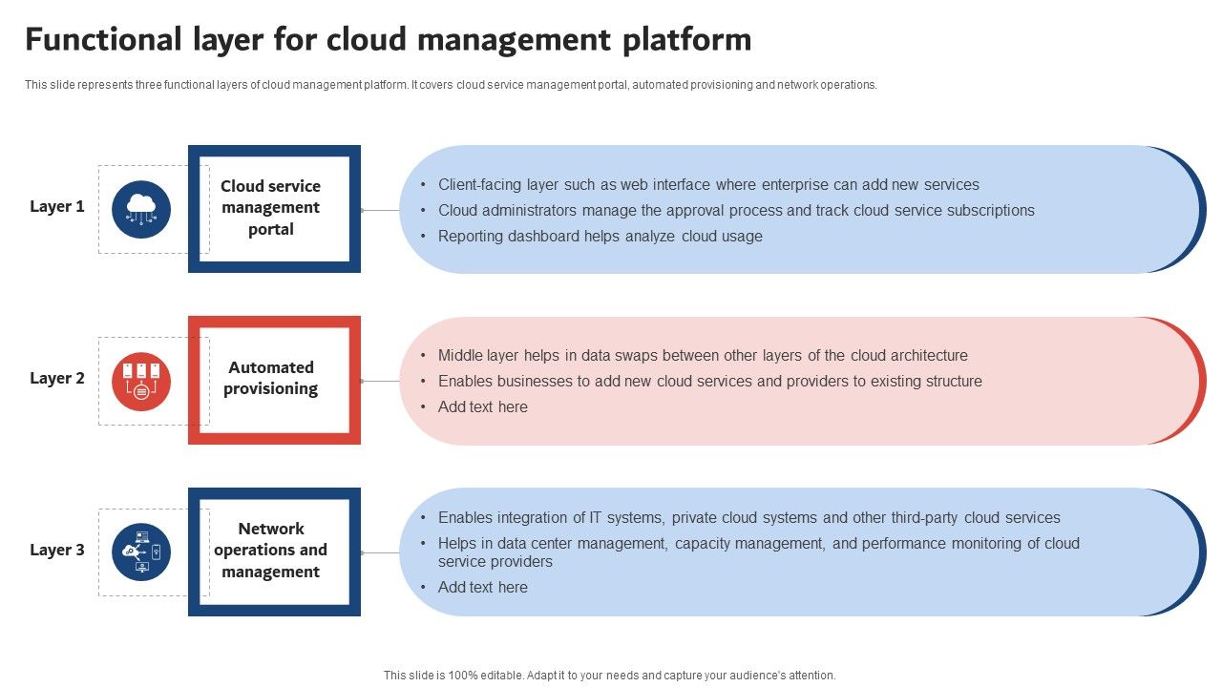
Task: Click the network operations icon for Layer 3
Action: (141, 552)
